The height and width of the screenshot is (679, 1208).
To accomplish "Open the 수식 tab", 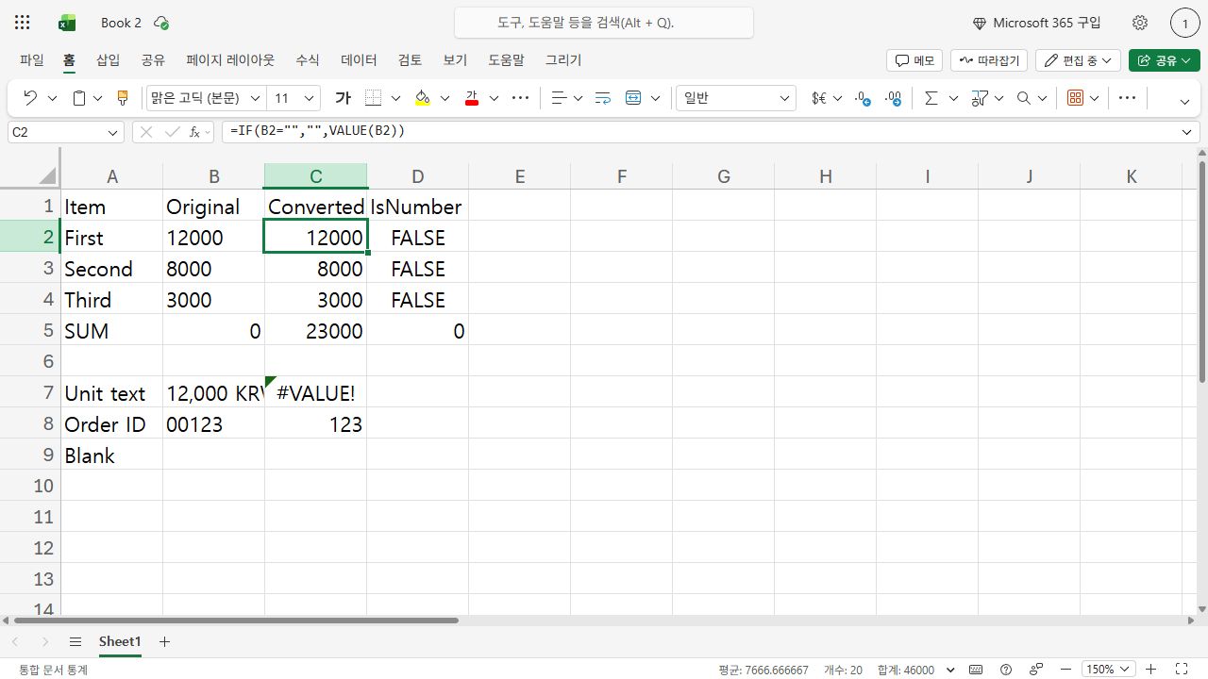I will 307,59.
